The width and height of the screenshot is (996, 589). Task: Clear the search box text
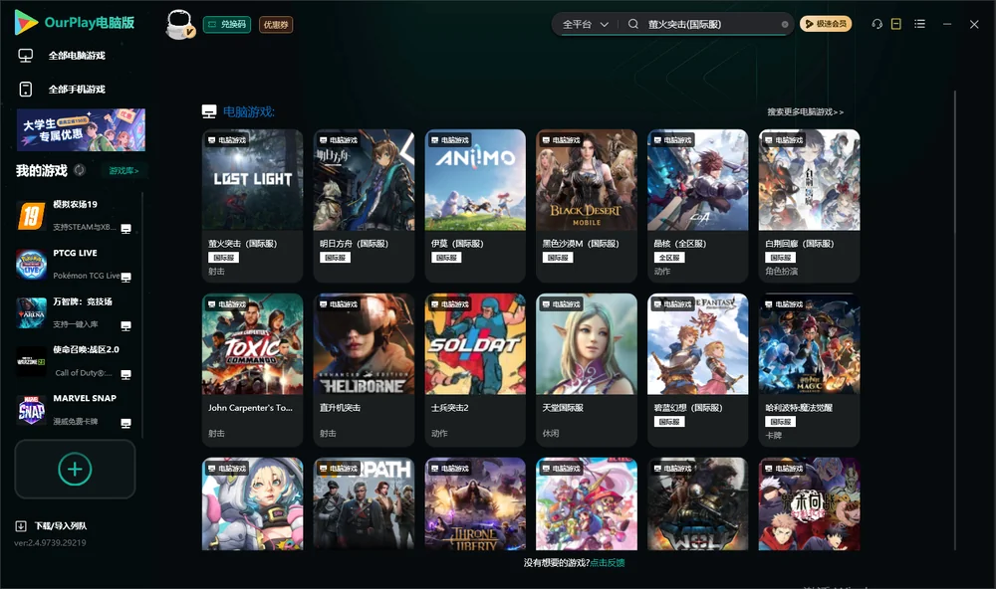pos(785,24)
